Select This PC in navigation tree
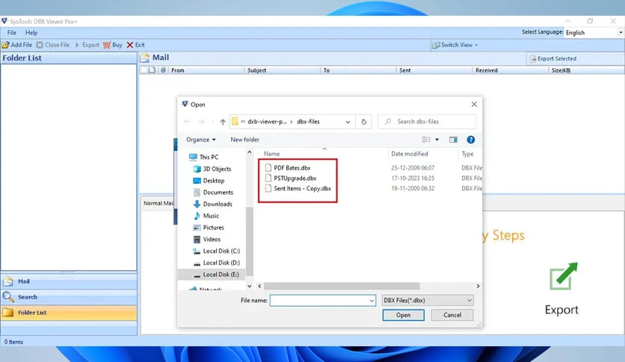This screenshot has height=362, width=625. [204, 157]
